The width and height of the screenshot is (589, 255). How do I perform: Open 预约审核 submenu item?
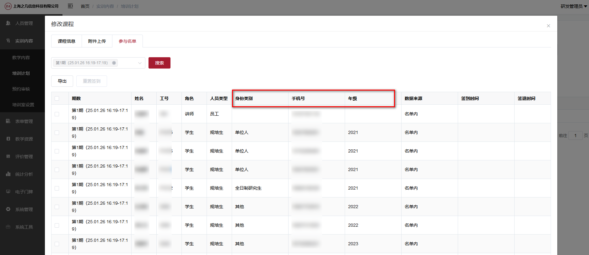tap(21, 89)
